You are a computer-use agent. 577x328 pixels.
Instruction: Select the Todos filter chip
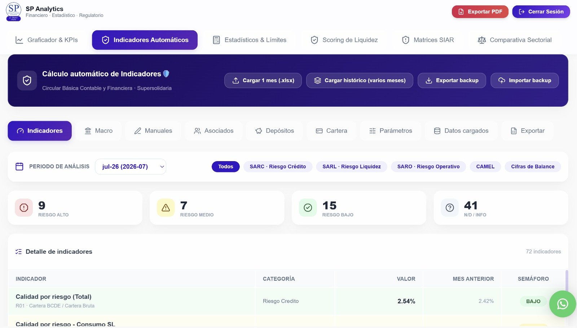(x=226, y=167)
